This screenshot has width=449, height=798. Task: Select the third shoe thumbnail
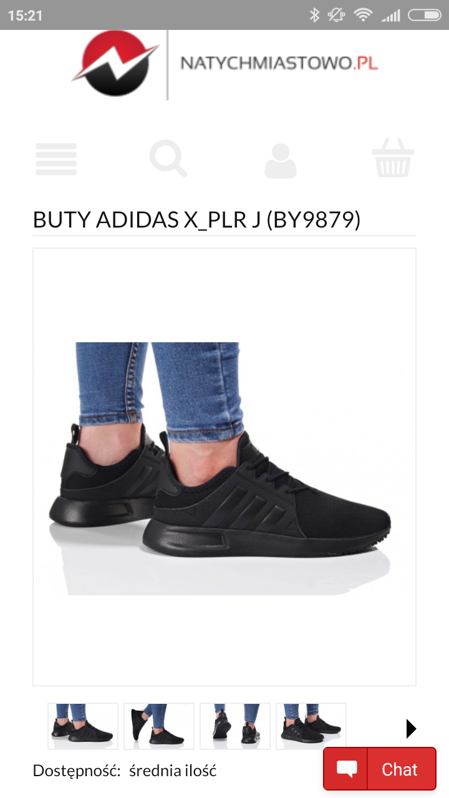pyautogui.click(x=235, y=726)
